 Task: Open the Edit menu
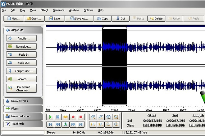[13, 10]
